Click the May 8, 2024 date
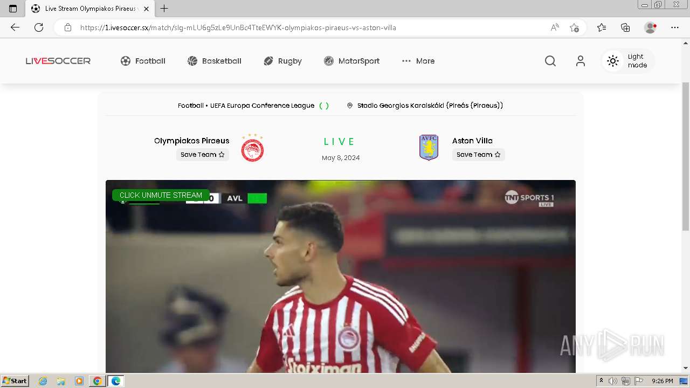 pyautogui.click(x=341, y=158)
